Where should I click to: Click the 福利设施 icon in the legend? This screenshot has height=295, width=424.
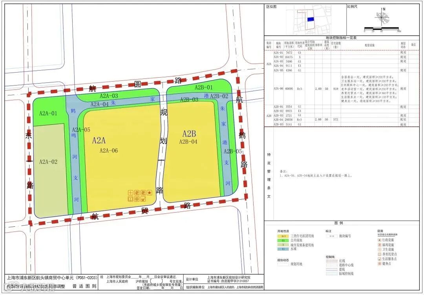point(380,245)
